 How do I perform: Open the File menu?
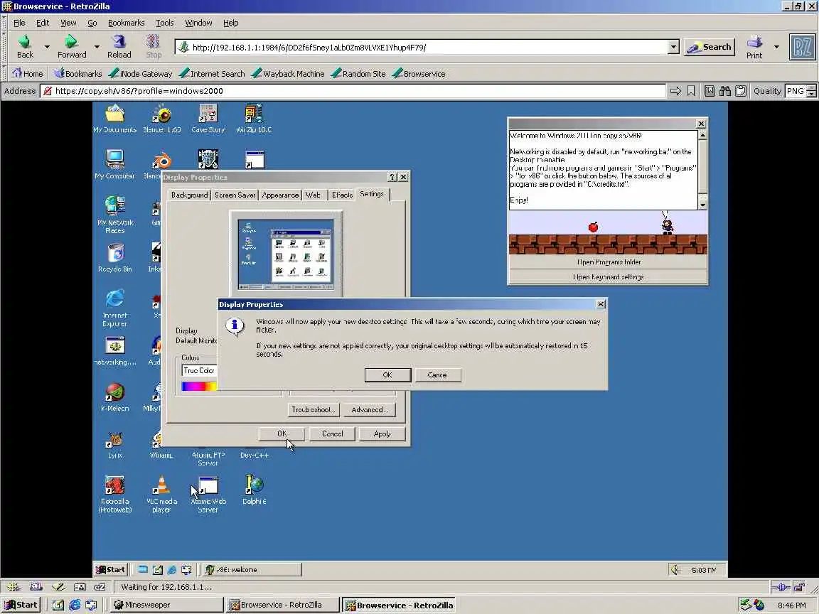tap(19, 23)
